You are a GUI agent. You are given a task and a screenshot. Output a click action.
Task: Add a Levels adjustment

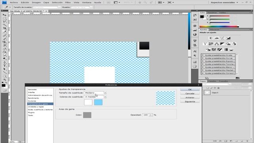[217, 38]
